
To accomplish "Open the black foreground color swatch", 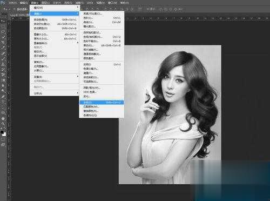I will coord(2,132).
